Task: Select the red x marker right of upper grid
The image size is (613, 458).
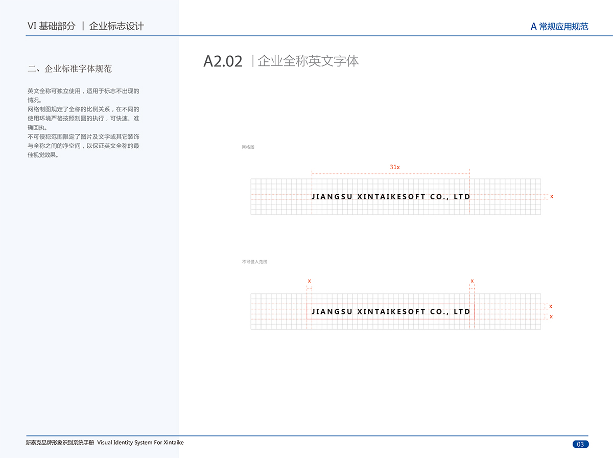Action: (x=552, y=196)
